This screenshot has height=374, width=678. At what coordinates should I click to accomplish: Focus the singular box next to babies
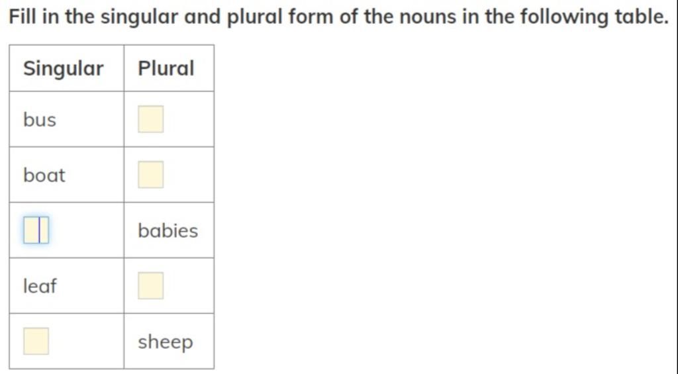[36, 230]
